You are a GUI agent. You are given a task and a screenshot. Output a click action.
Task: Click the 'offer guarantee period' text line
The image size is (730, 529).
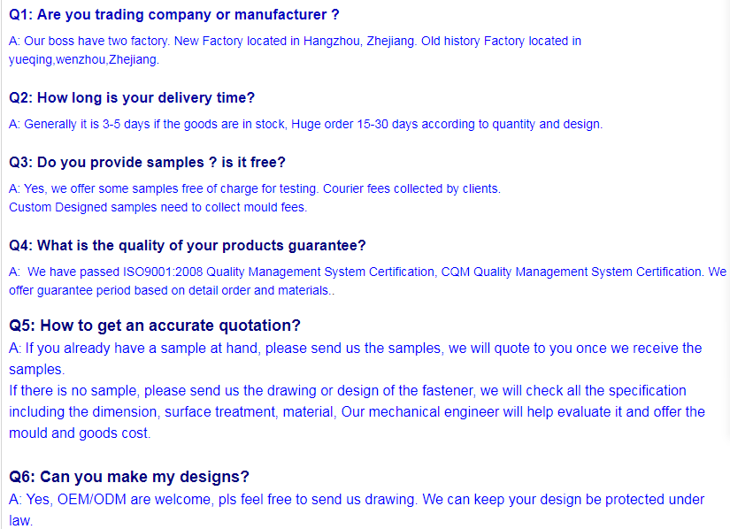click(172, 290)
